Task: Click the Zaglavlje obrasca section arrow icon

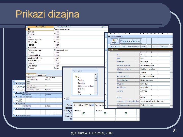Action: pyautogui.click(x=109, y=37)
